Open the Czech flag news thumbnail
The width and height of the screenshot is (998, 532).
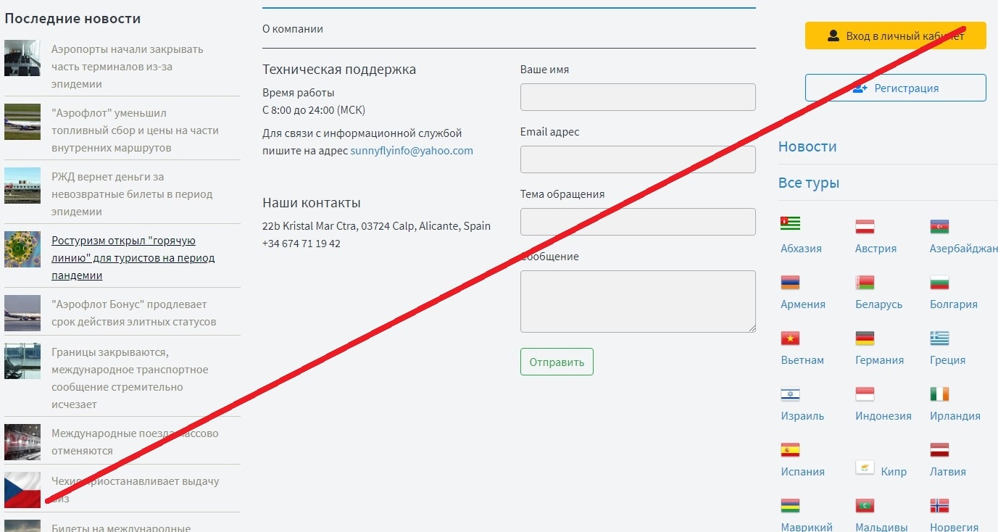(x=22, y=490)
